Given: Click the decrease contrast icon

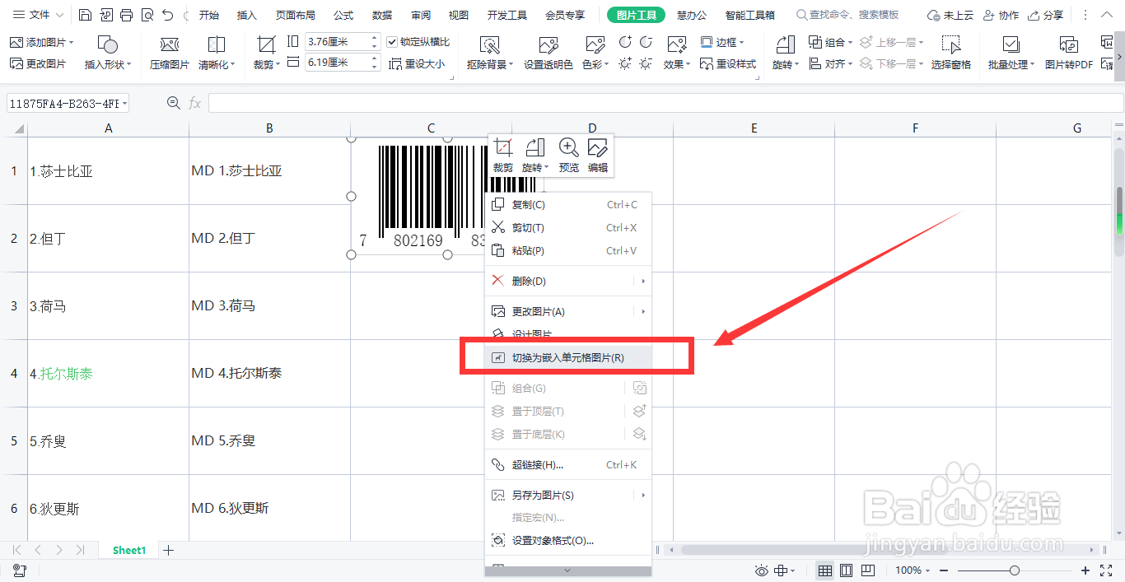Looking at the screenshot, I should [646, 42].
